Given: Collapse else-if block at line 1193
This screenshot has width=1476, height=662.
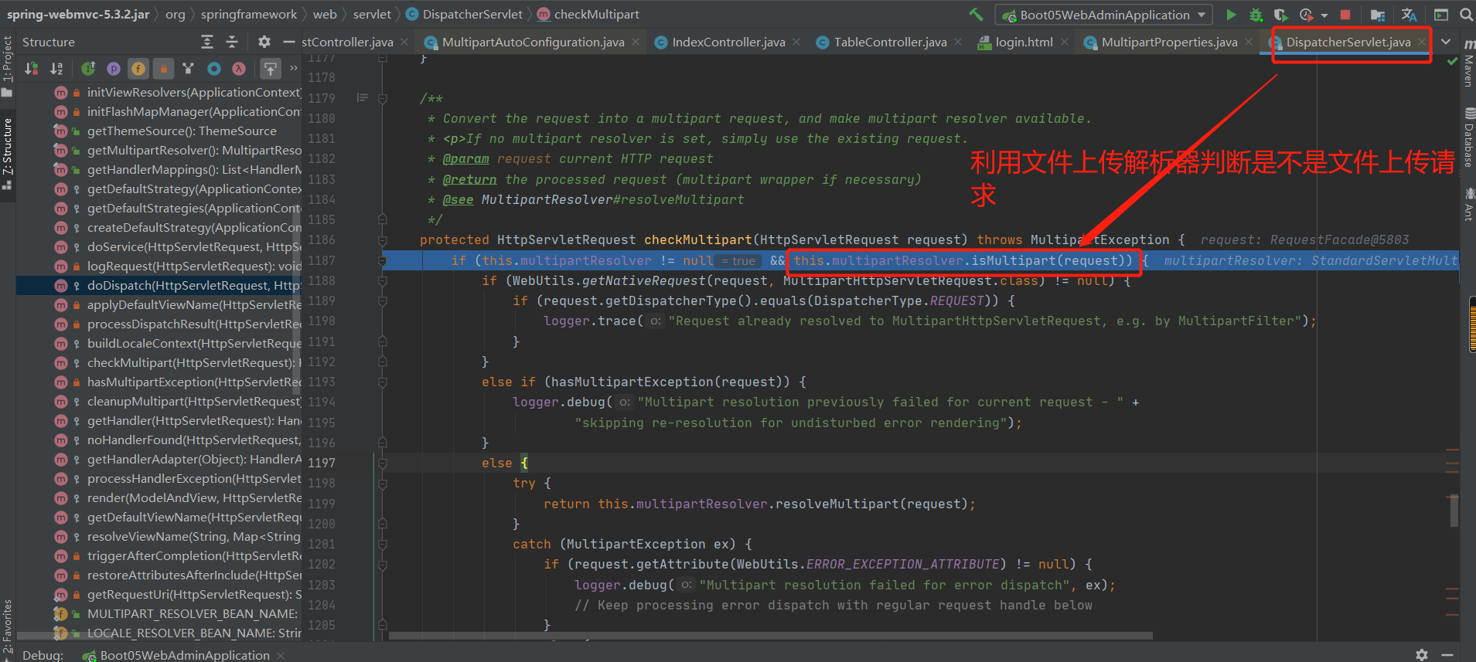Looking at the screenshot, I should (382, 382).
